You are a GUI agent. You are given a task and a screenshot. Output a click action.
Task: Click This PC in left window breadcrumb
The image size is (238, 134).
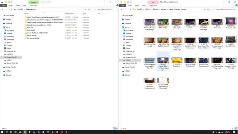click(21, 9)
